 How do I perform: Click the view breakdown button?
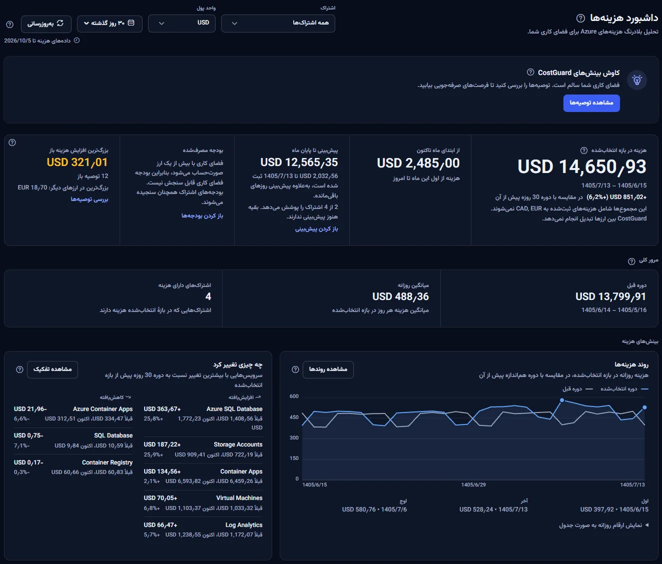(x=53, y=369)
